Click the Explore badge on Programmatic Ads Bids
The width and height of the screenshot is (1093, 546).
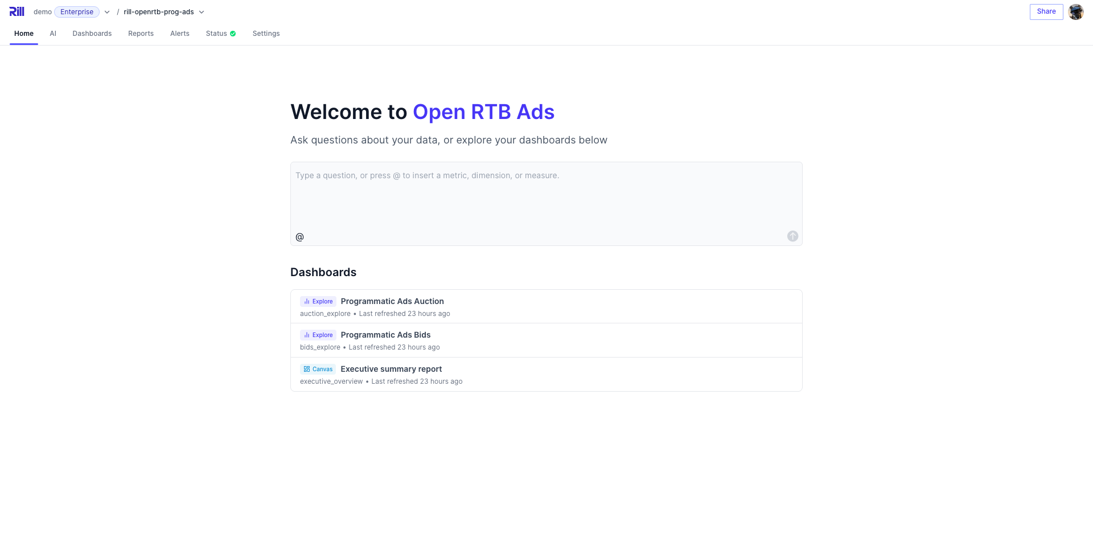[318, 335]
